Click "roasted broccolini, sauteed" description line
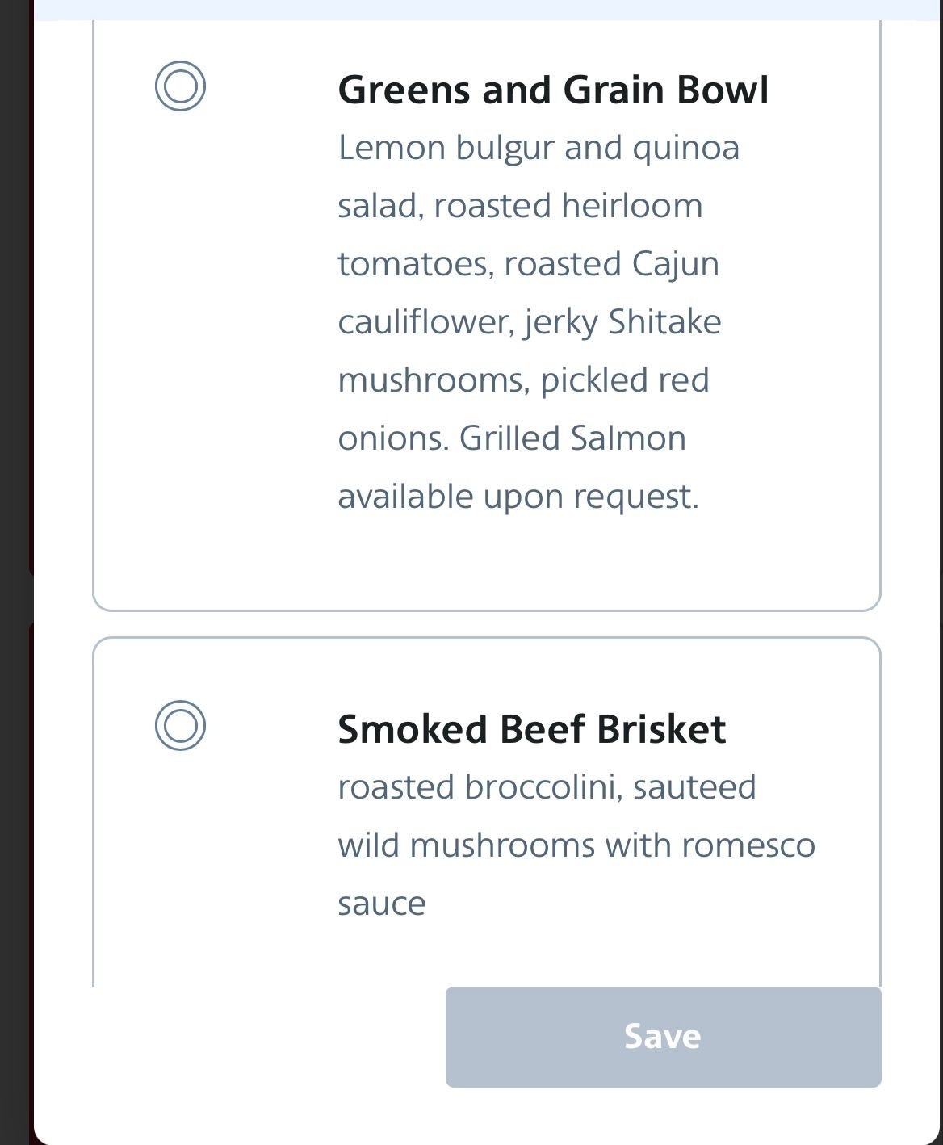The height and width of the screenshot is (1145, 943). 547,787
